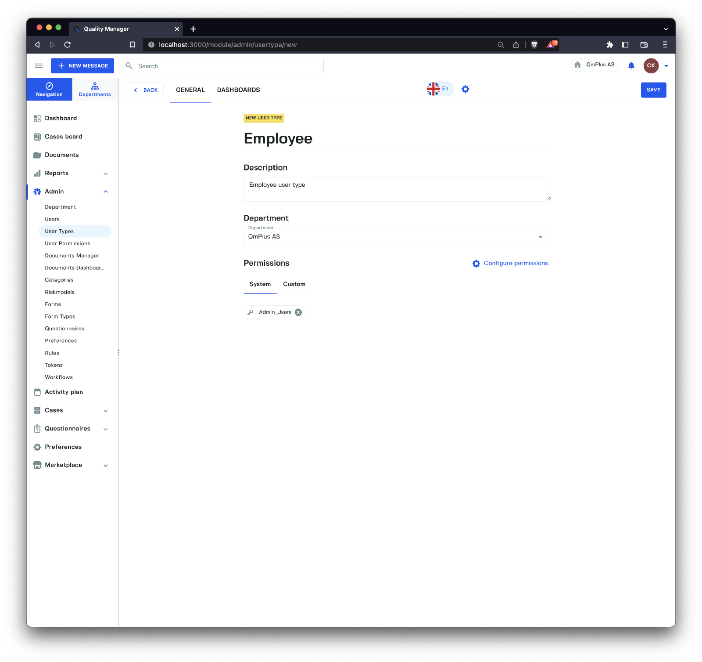Click the browser extensions puzzle icon

(x=609, y=45)
